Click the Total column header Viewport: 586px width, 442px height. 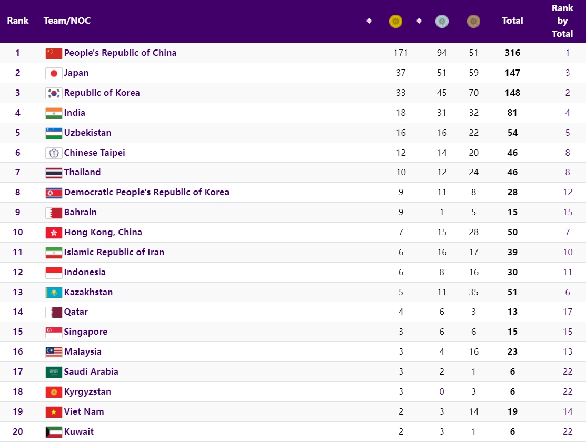[x=512, y=21]
